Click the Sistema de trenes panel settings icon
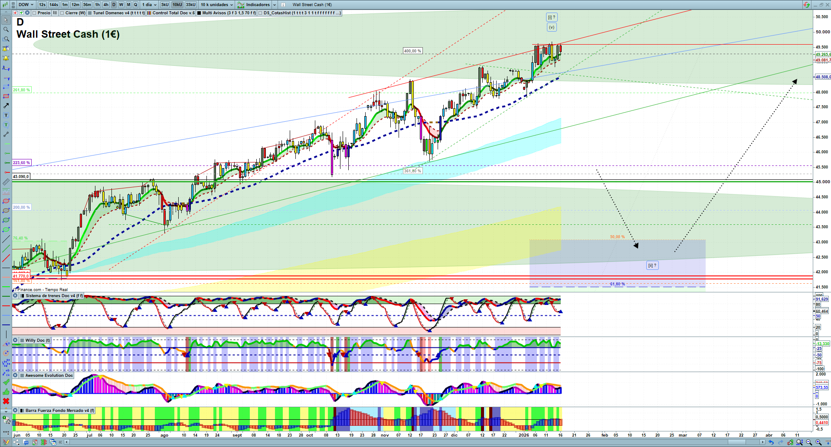The width and height of the screenshot is (831, 447). [15, 296]
